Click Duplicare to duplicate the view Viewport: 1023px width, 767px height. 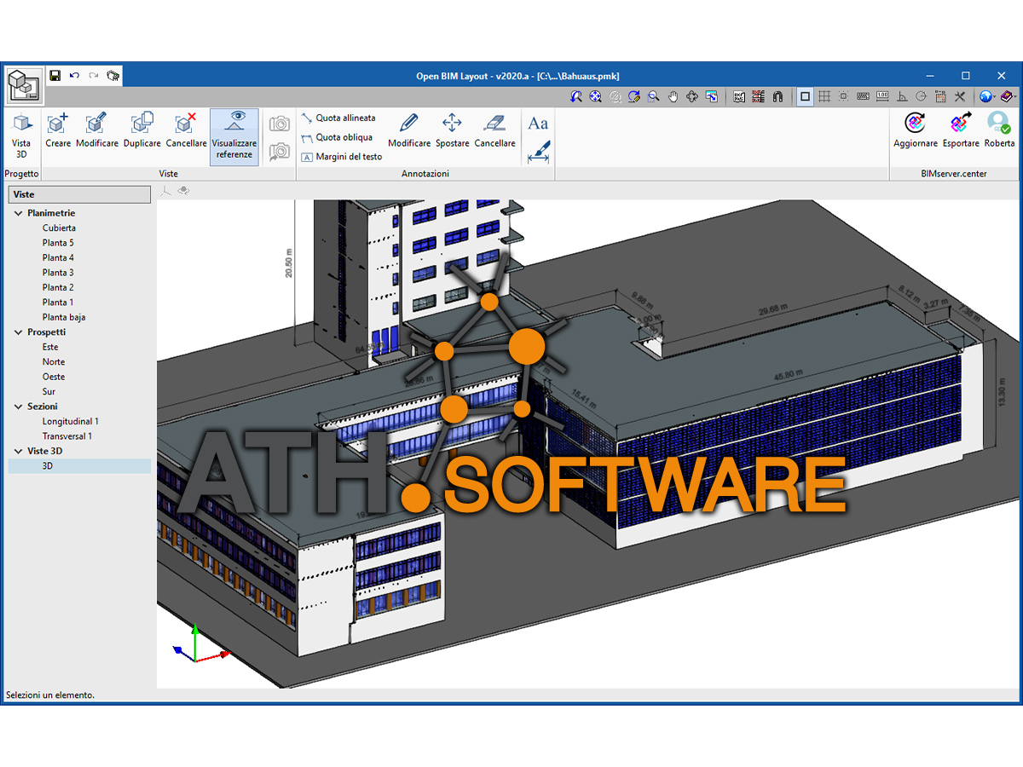coord(142,130)
